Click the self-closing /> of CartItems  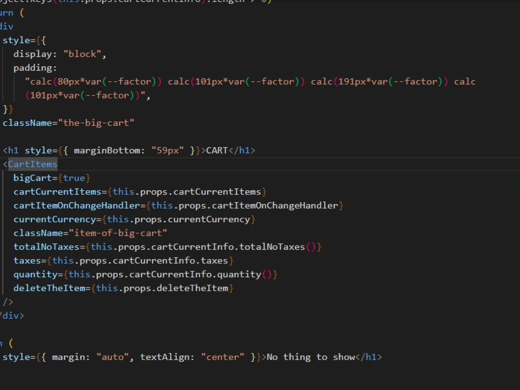(x=8, y=302)
